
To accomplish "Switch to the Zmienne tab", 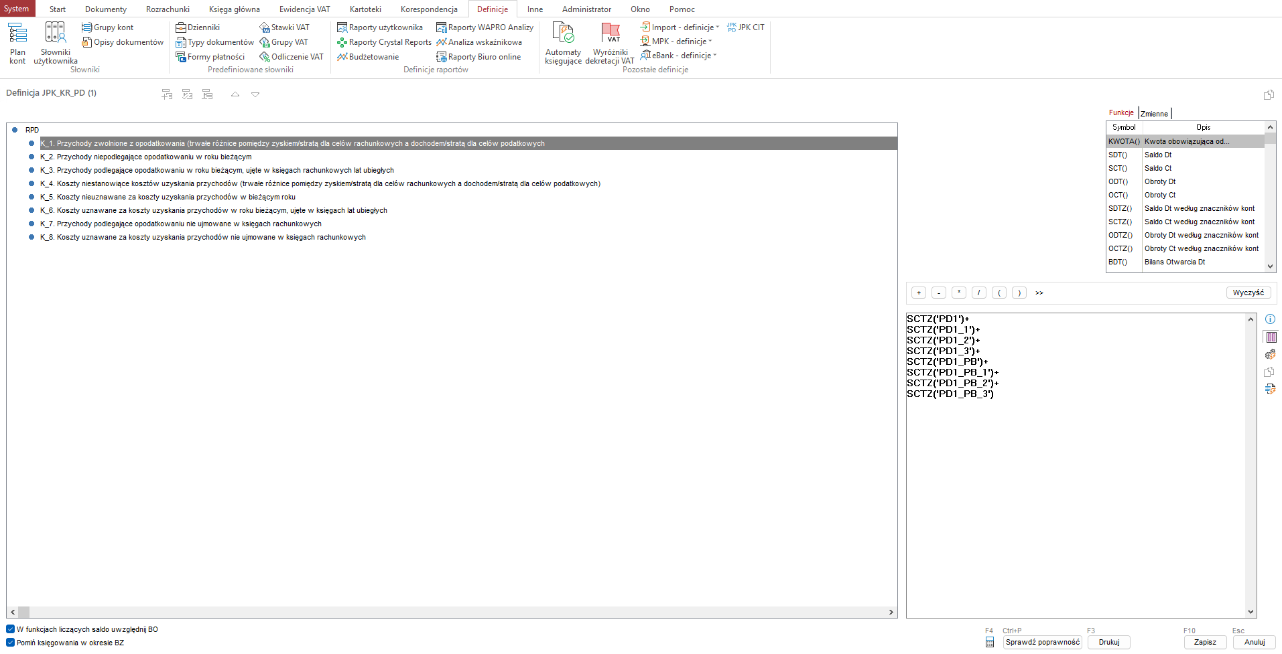I will click(1154, 114).
